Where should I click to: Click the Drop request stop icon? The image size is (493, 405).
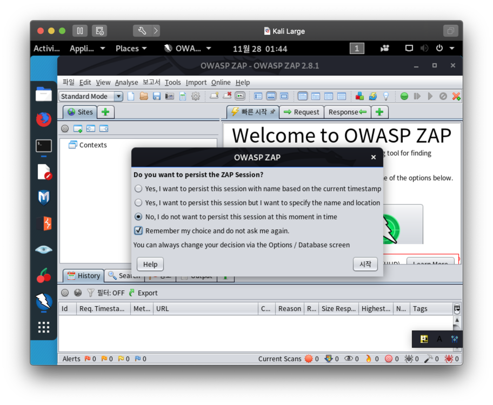[x=443, y=96]
